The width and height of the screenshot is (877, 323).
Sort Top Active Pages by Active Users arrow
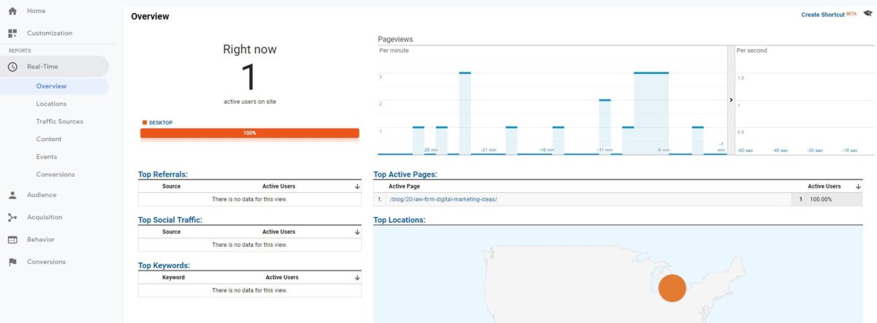pyautogui.click(x=858, y=186)
